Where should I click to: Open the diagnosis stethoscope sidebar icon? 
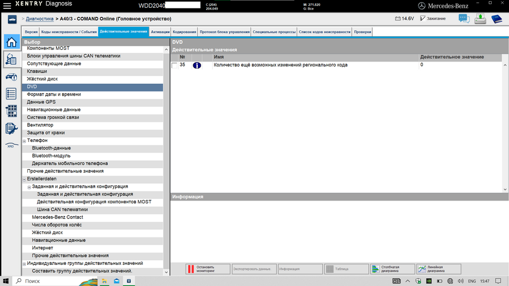11,59
